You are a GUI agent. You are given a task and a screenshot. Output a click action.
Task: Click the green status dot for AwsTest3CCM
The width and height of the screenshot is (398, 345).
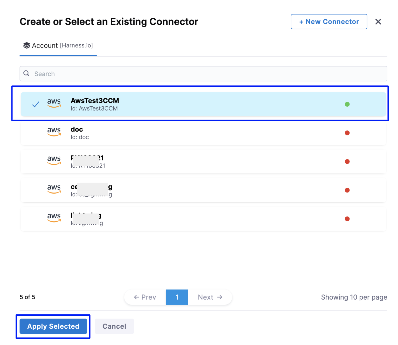tap(347, 104)
